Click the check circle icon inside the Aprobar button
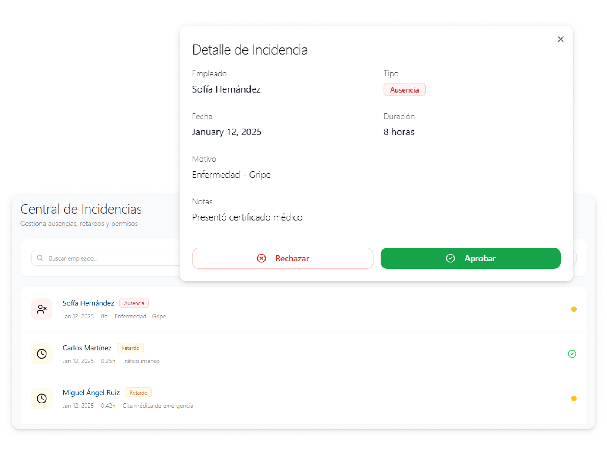This screenshot has height=455, width=607. (x=450, y=258)
